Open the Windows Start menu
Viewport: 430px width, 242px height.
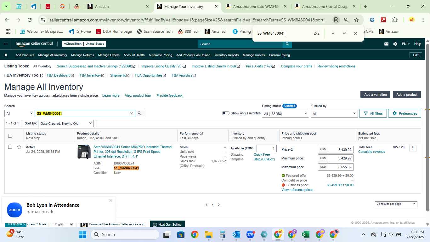point(82,234)
